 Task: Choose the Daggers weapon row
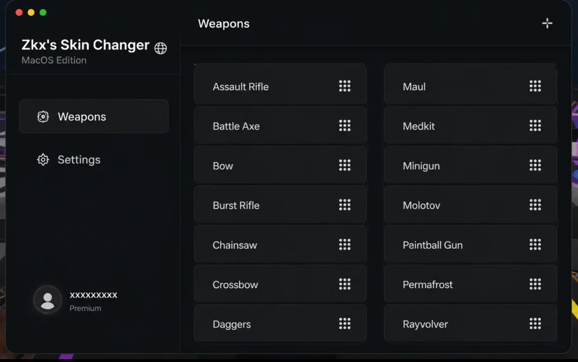tap(280, 323)
